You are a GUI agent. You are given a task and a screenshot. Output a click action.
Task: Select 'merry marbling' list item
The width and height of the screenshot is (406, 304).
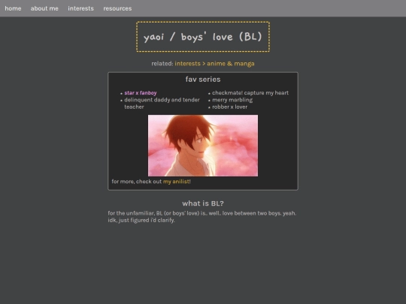(232, 100)
